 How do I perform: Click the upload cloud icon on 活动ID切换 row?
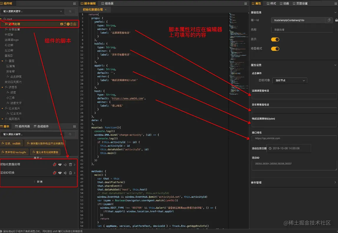60,172
